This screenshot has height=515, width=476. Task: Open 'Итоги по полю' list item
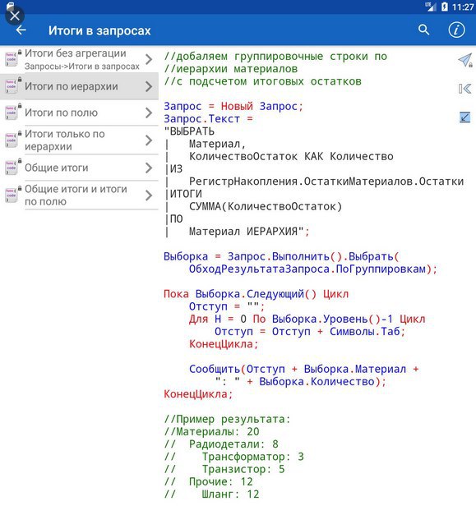coord(79,113)
